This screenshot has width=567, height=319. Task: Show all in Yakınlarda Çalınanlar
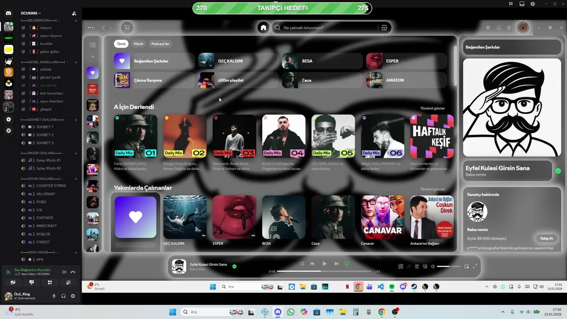point(432,189)
